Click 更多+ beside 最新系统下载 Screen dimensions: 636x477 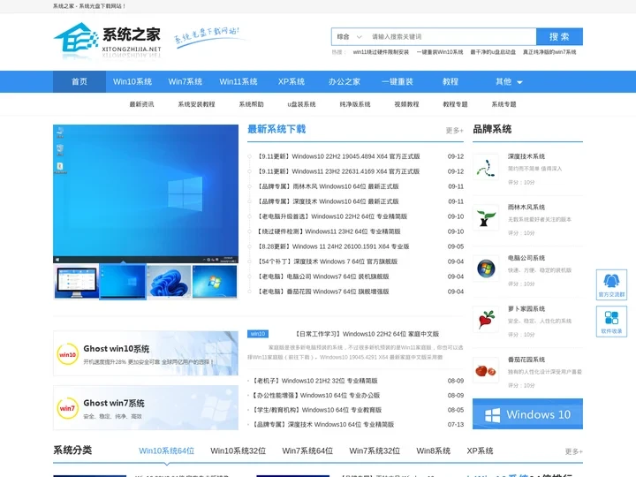coord(454,130)
